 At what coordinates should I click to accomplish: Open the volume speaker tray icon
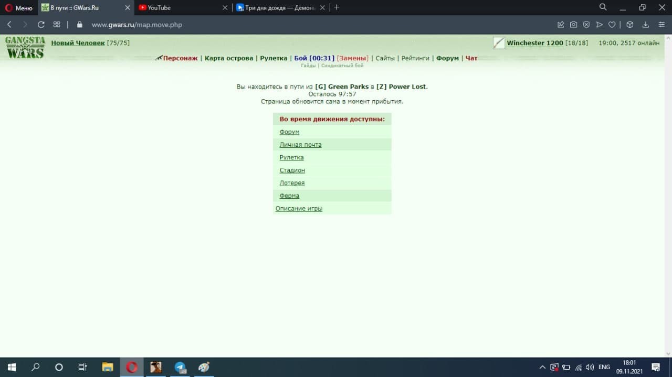click(x=590, y=367)
